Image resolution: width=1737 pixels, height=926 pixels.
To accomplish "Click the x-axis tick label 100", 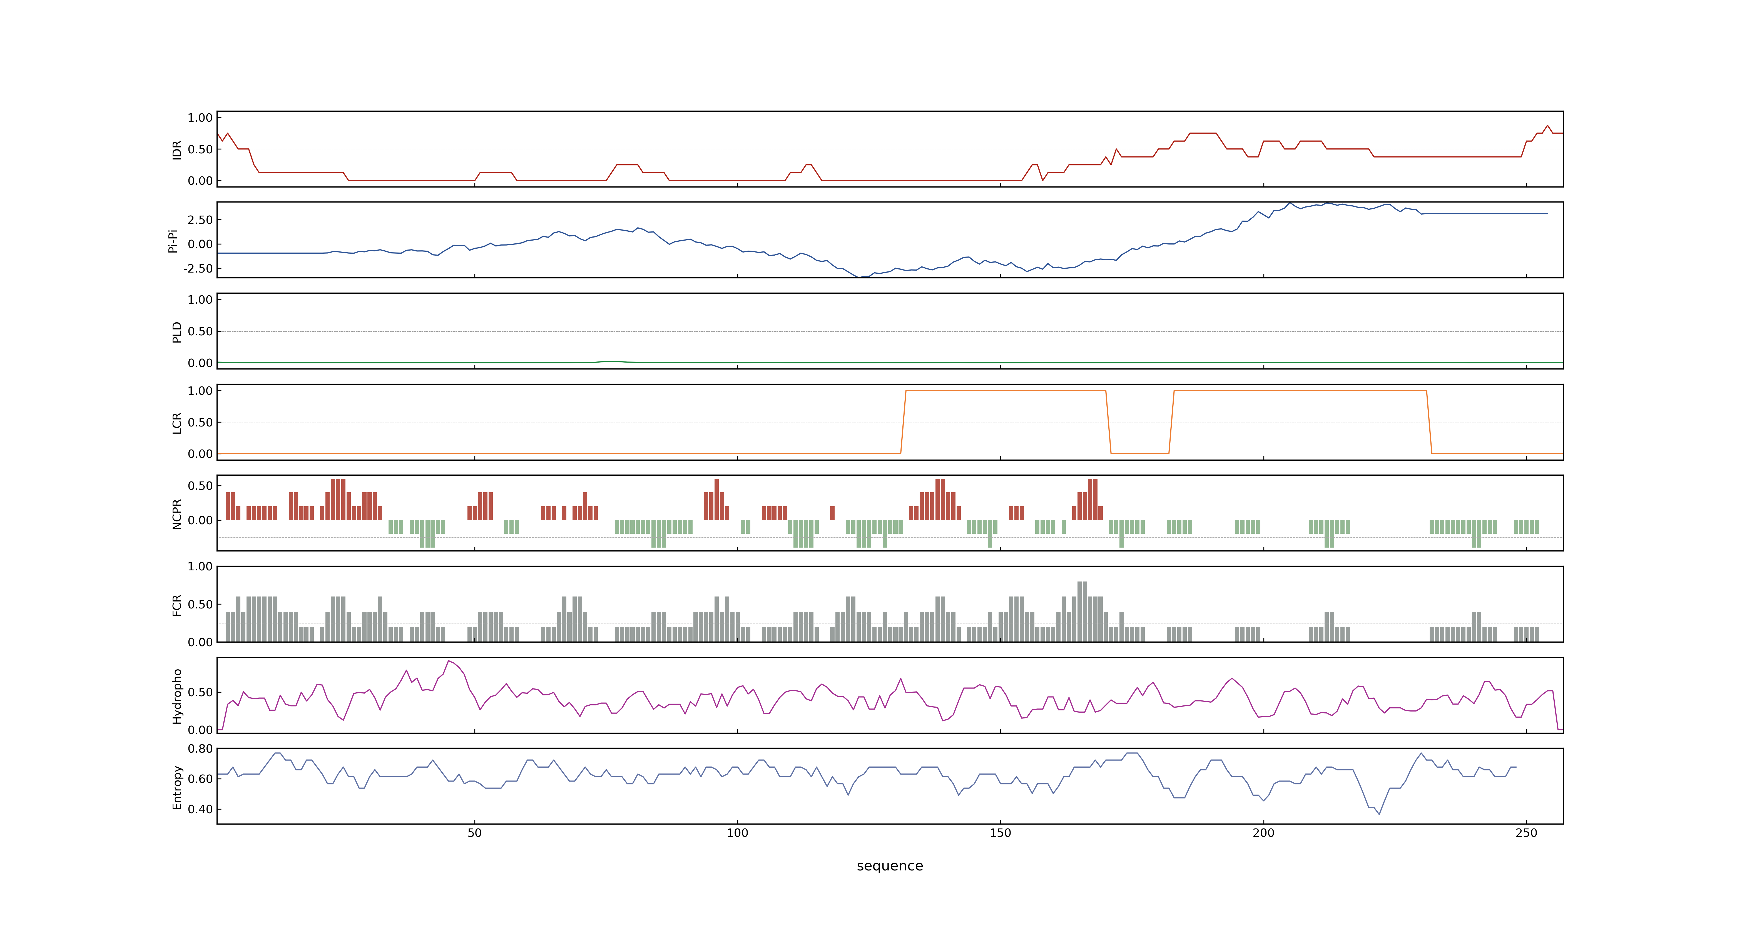I will click(x=738, y=833).
